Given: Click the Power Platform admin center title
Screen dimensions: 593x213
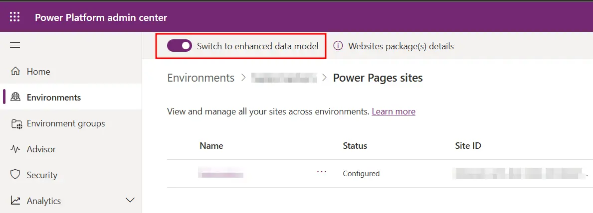Looking at the screenshot, I should (x=101, y=17).
